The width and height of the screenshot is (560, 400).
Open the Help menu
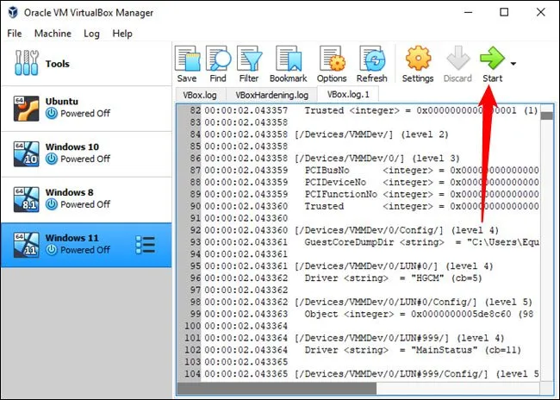122,34
